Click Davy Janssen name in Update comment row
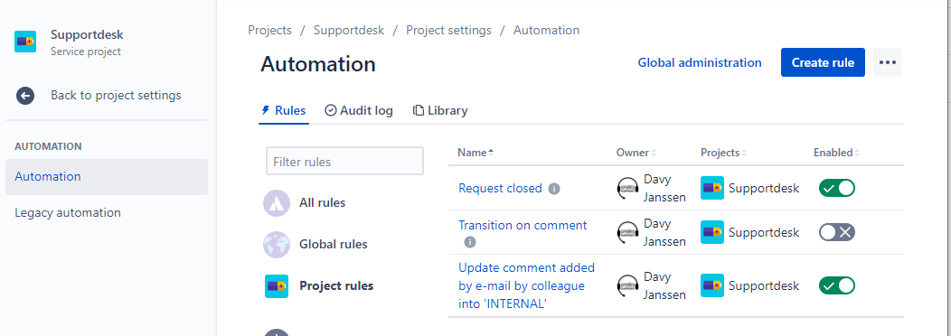The height and width of the screenshot is (336, 951). (664, 285)
